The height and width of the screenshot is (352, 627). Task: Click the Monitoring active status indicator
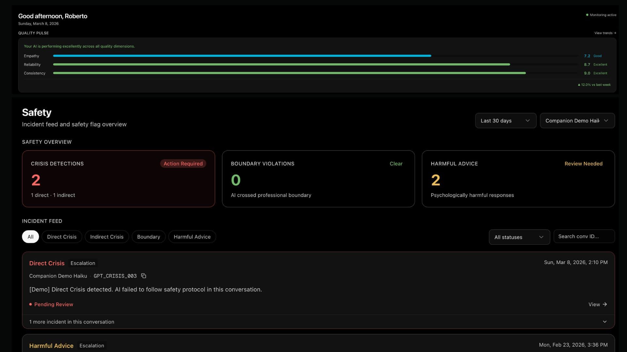(601, 15)
